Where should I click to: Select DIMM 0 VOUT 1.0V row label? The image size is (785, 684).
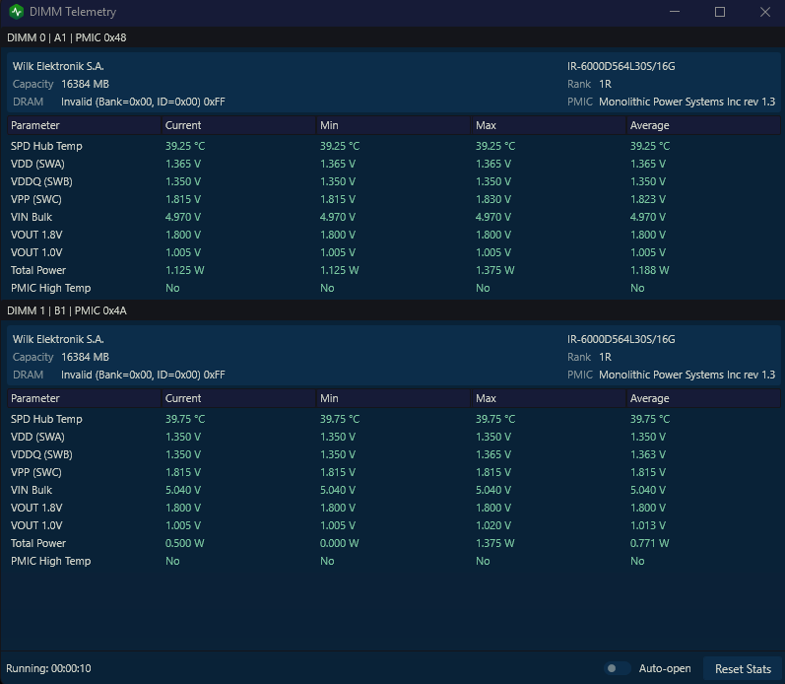[x=36, y=252]
